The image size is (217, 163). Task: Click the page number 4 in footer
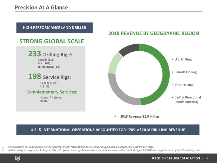[x=208, y=158]
